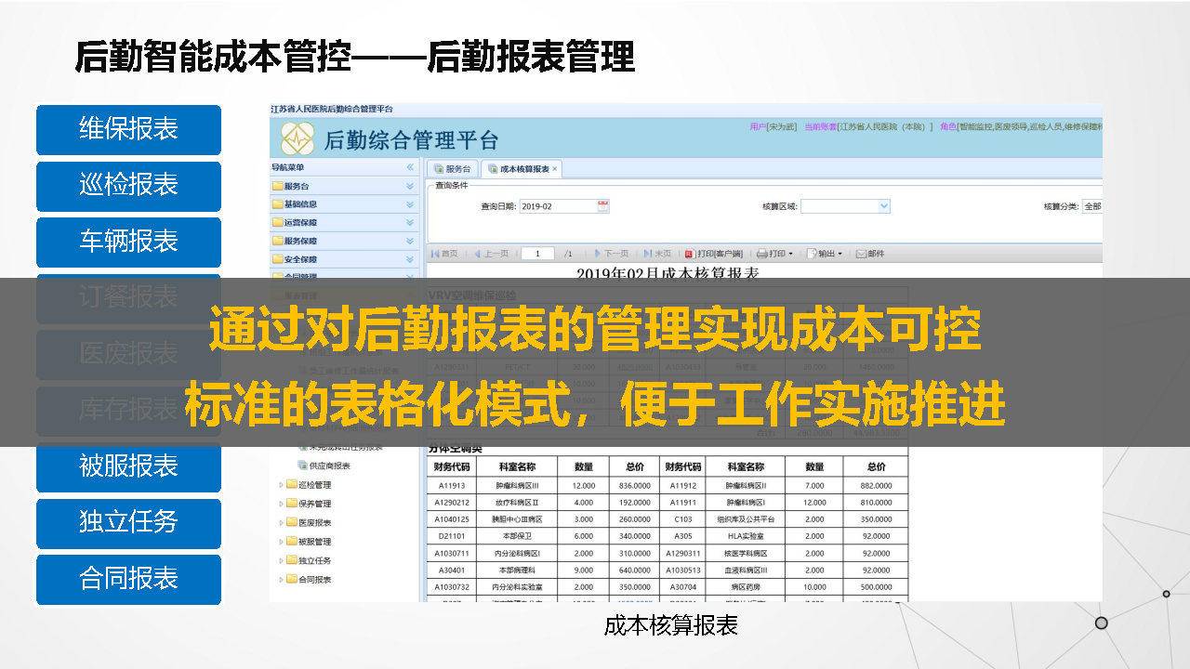Collapse the 导航菜单 panel with double arrow

point(410,168)
